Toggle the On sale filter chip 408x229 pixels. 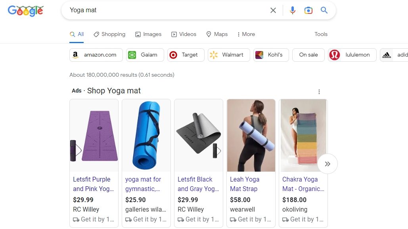coord(308,55)
